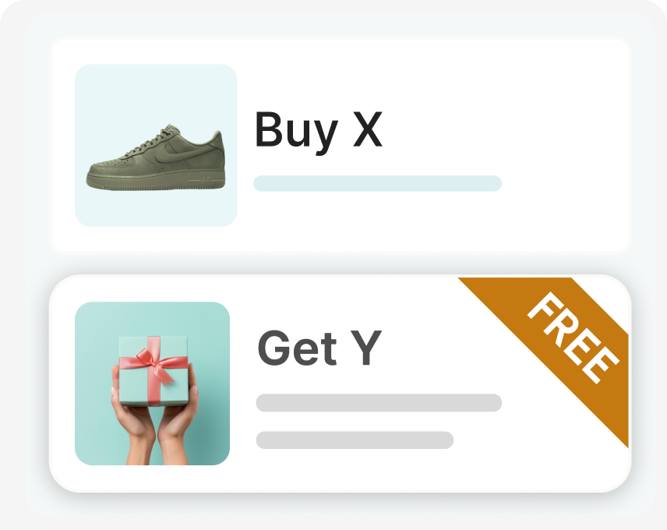The width and height of the screenshot is (667, 530).
Task: Click the letter Y in Get Y
Action: (369, 348)
